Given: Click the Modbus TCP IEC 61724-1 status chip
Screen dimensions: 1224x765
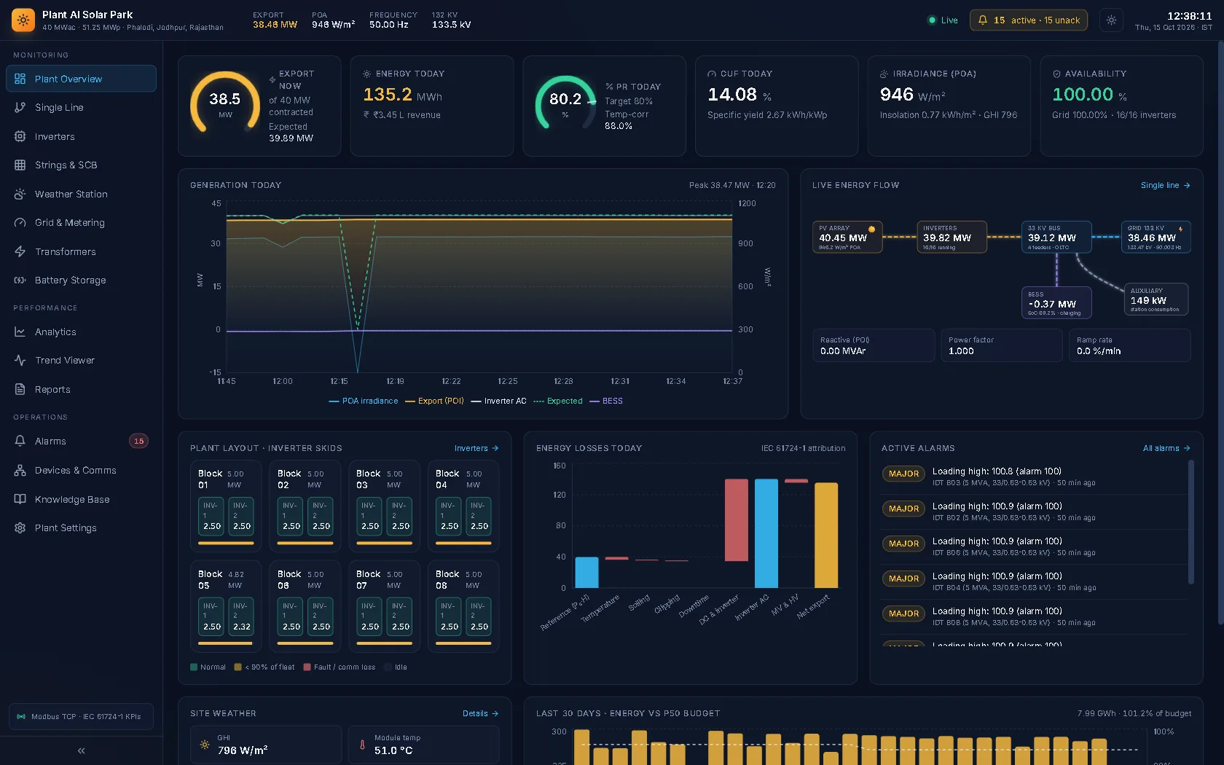Looking at the screenshot, I should tap(81, 716).
